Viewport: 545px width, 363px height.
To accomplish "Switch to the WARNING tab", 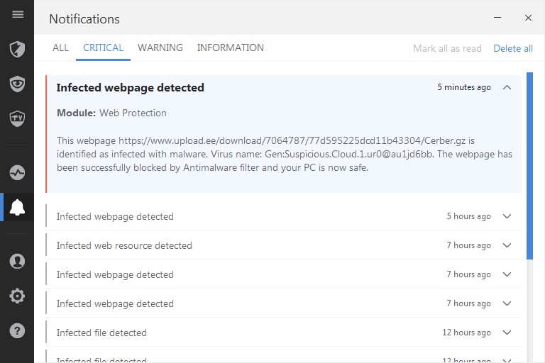I will tap(160, 48).
